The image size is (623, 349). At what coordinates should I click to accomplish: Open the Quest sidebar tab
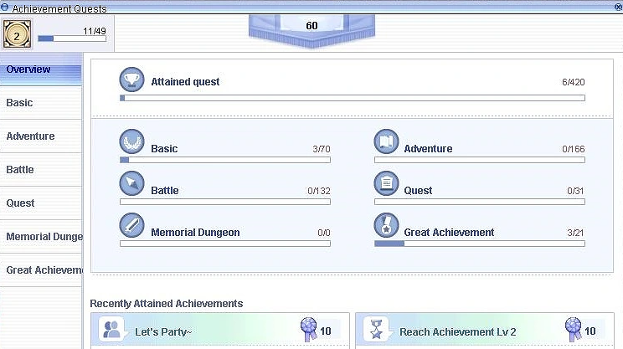(40, 203)
